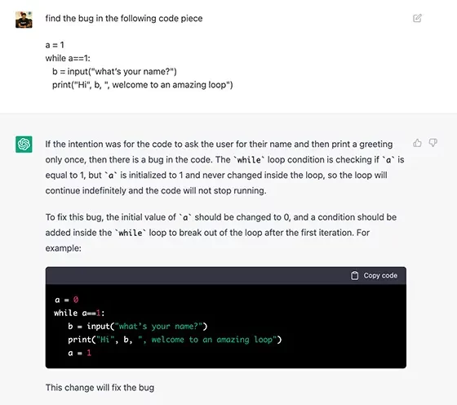This screenshot has height=405, width=457.
Task: Click the input line in the code block
Action: coord(138,327)
